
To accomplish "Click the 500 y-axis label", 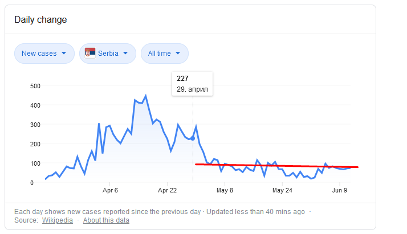I will 35,86.
